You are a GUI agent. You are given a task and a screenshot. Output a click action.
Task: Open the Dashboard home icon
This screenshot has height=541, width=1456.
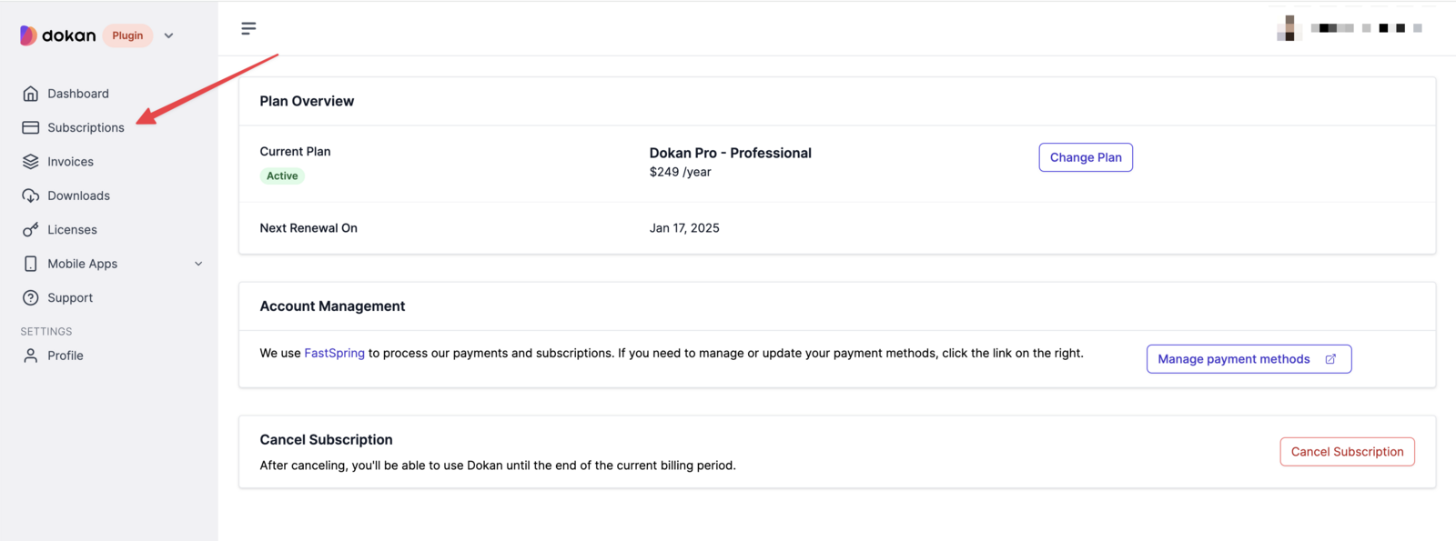click(x=31, y=94)
